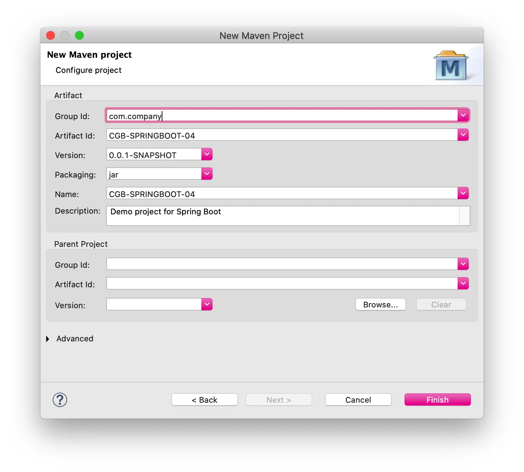Click the Group Id field containing com.company
Image resolution: width=524 pixels, height=472 pixels.
click(282, 116)
